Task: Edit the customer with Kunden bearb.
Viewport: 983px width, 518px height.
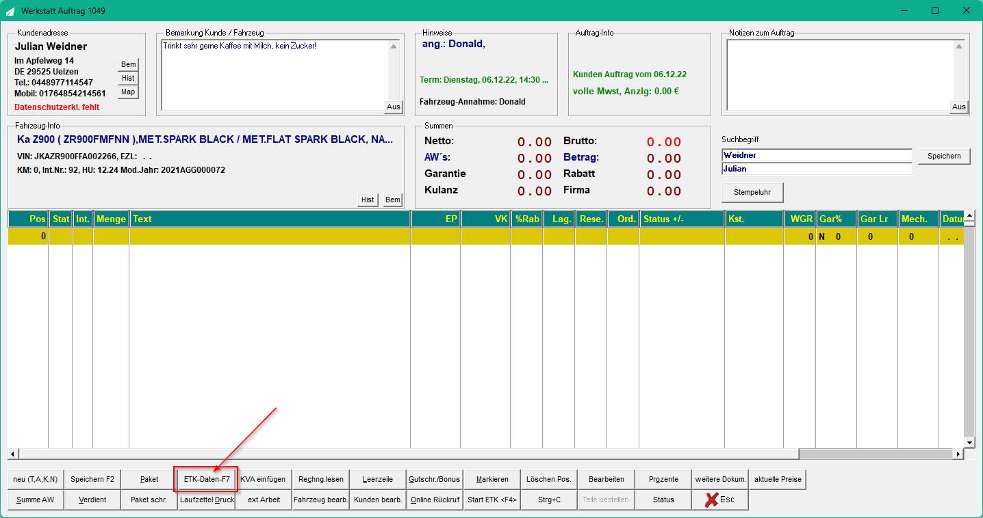Action: [x=378, y=500]
